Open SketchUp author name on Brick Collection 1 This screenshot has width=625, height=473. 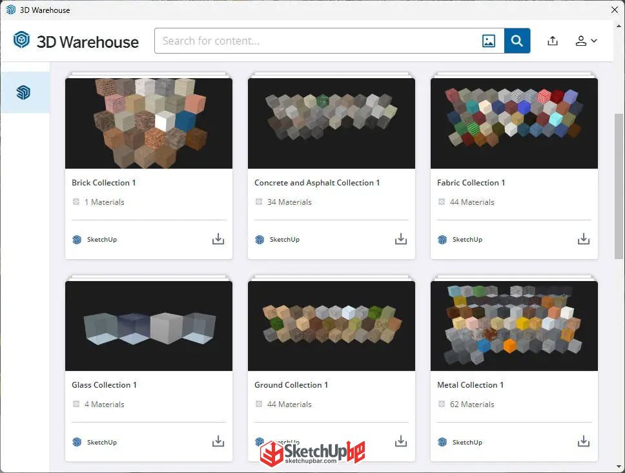102,239
